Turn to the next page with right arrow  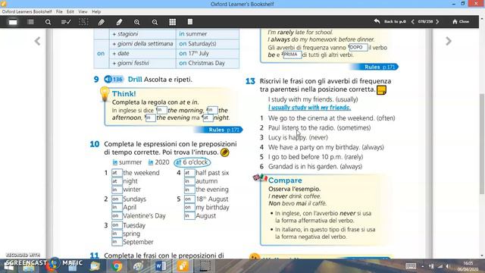pos(449,41)
